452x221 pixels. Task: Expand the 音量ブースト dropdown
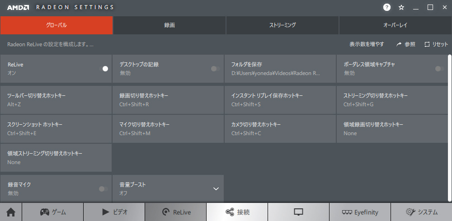[x=216, y=189]
